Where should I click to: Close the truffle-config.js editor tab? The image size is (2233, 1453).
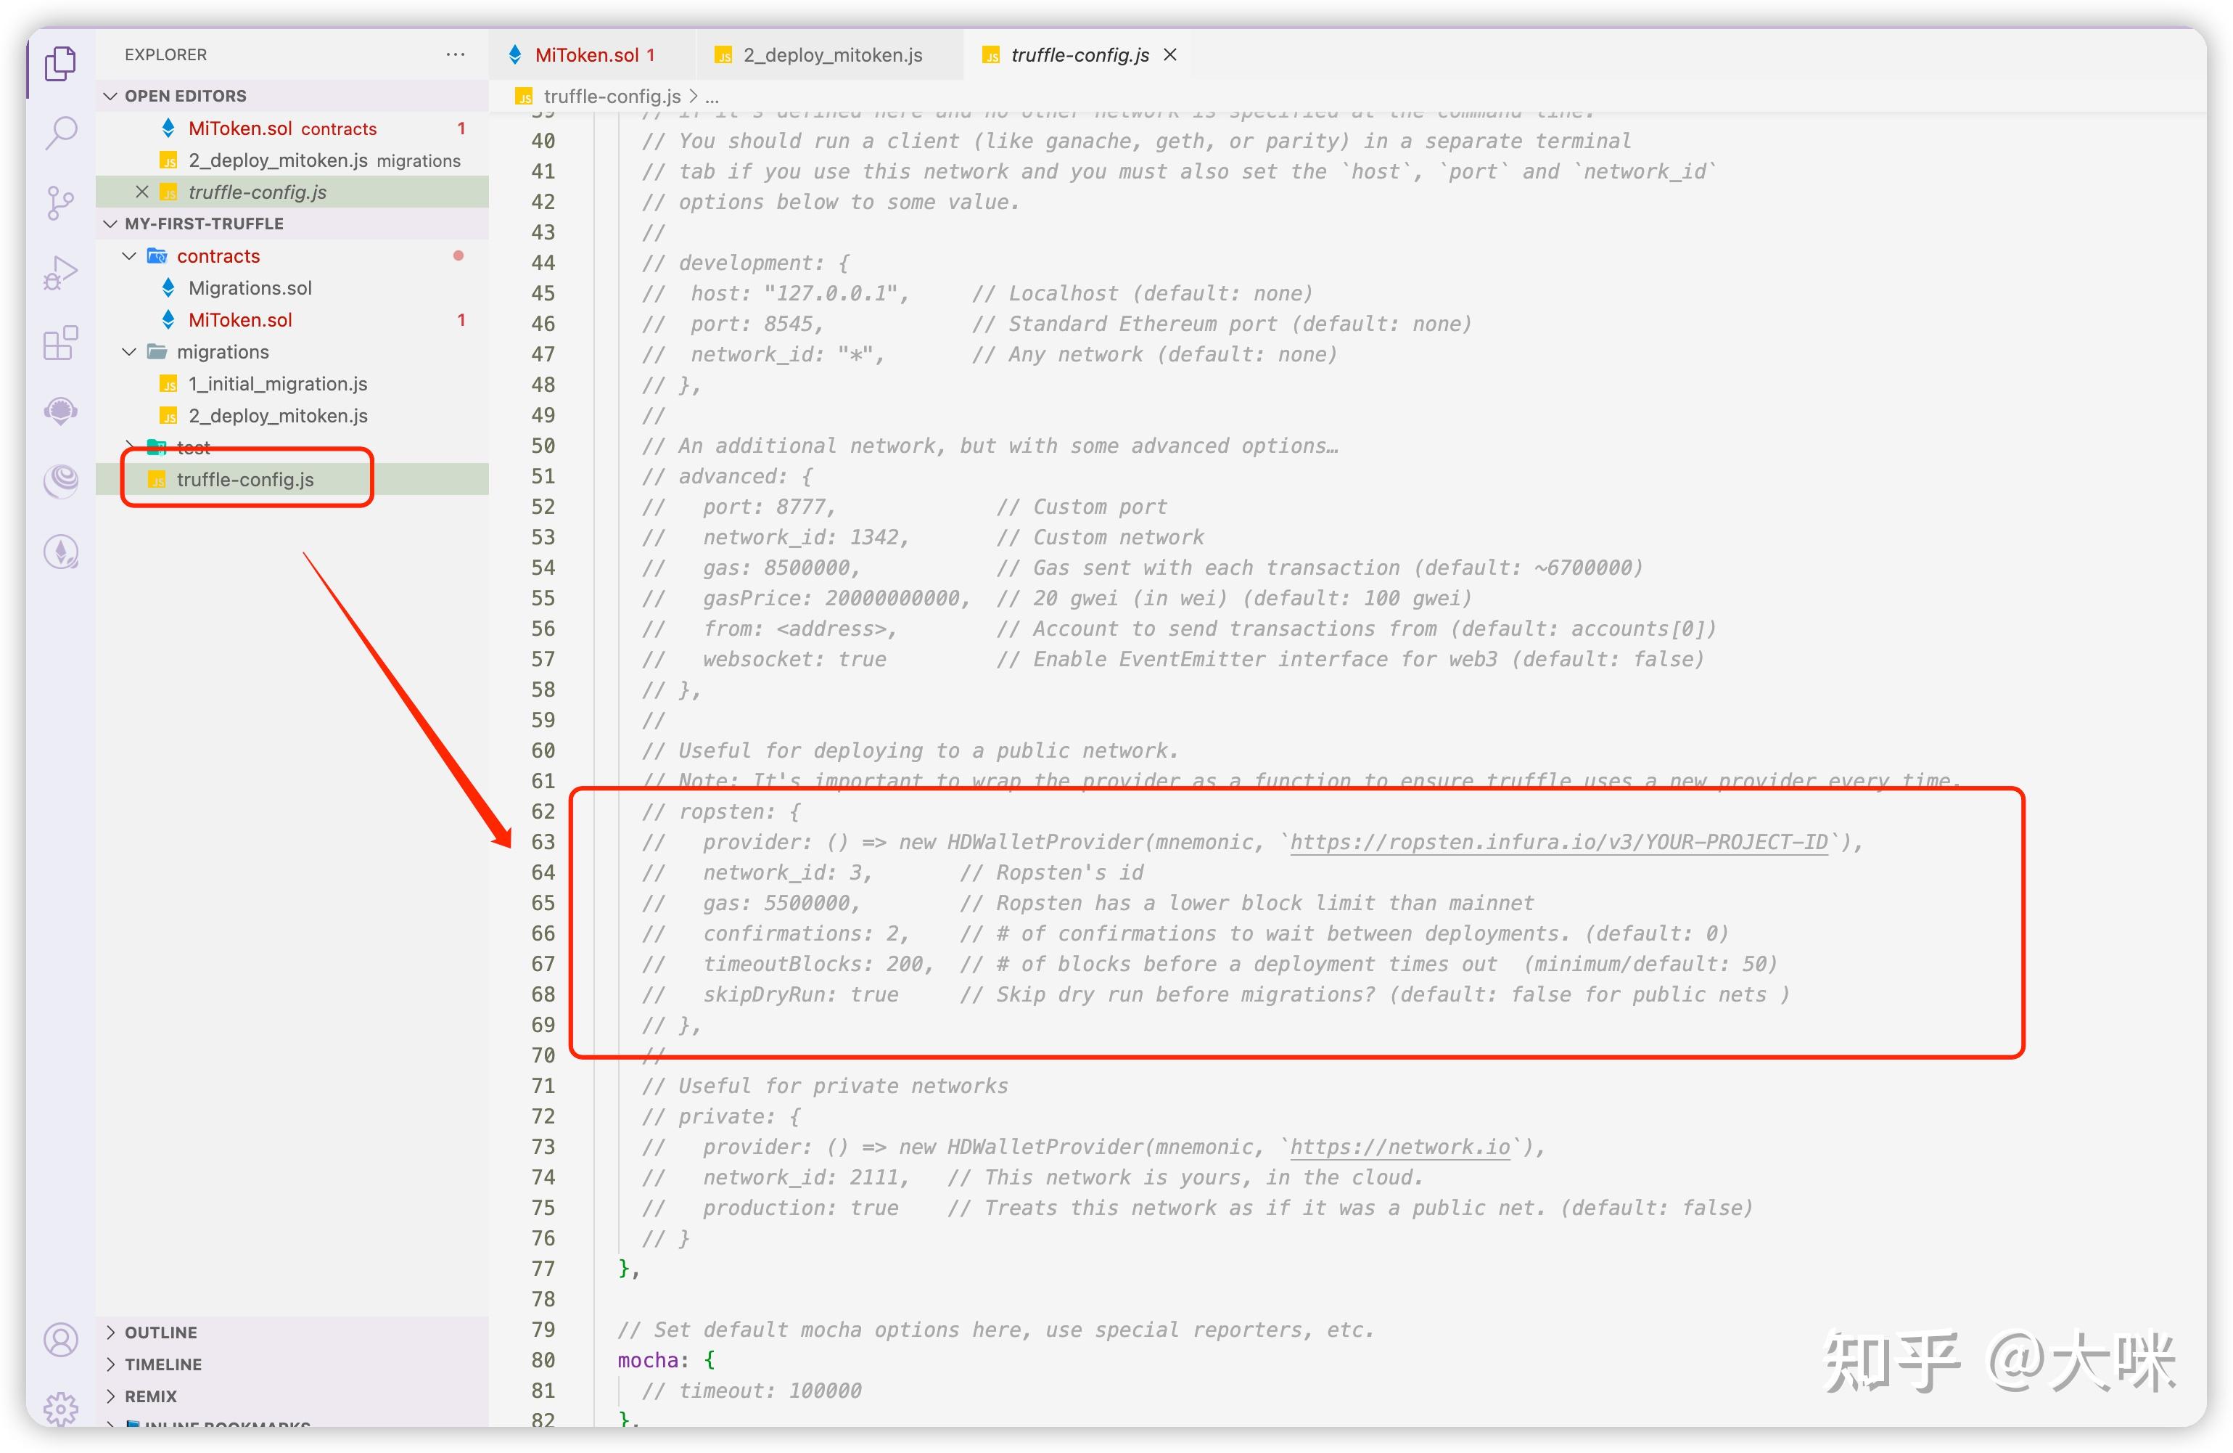(x=1170, y=54)
